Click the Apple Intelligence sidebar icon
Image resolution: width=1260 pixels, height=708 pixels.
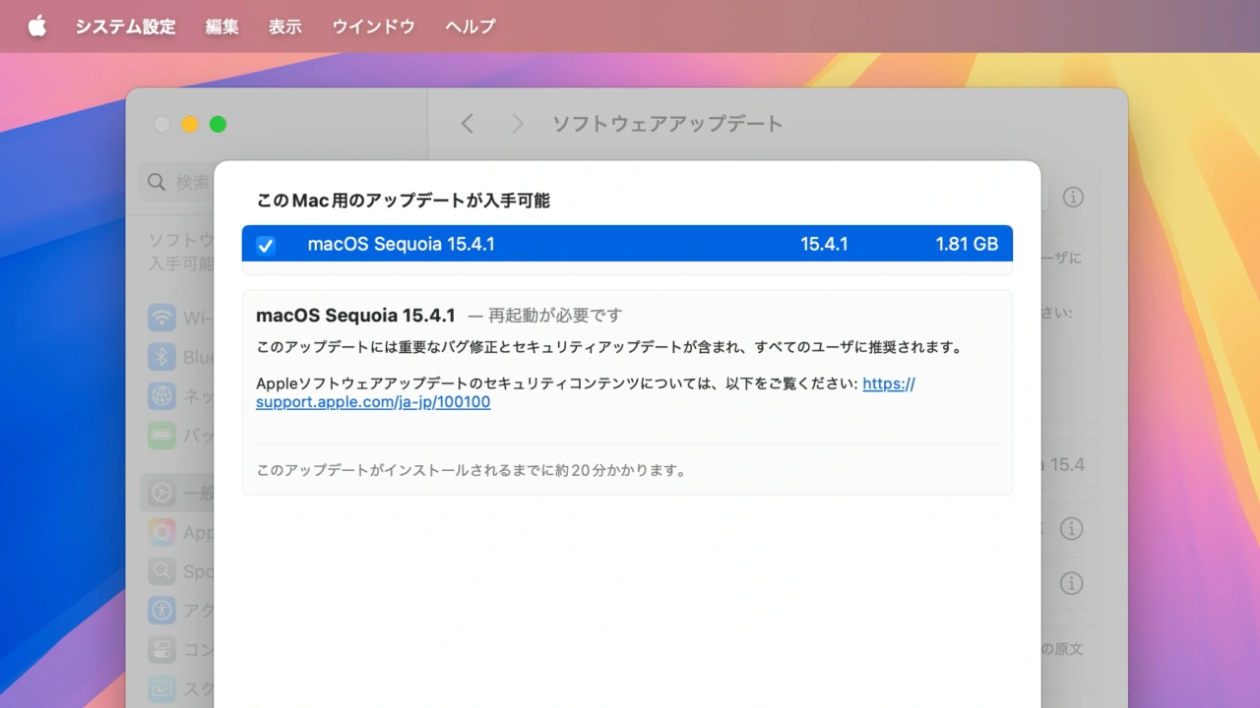point(161,532)
